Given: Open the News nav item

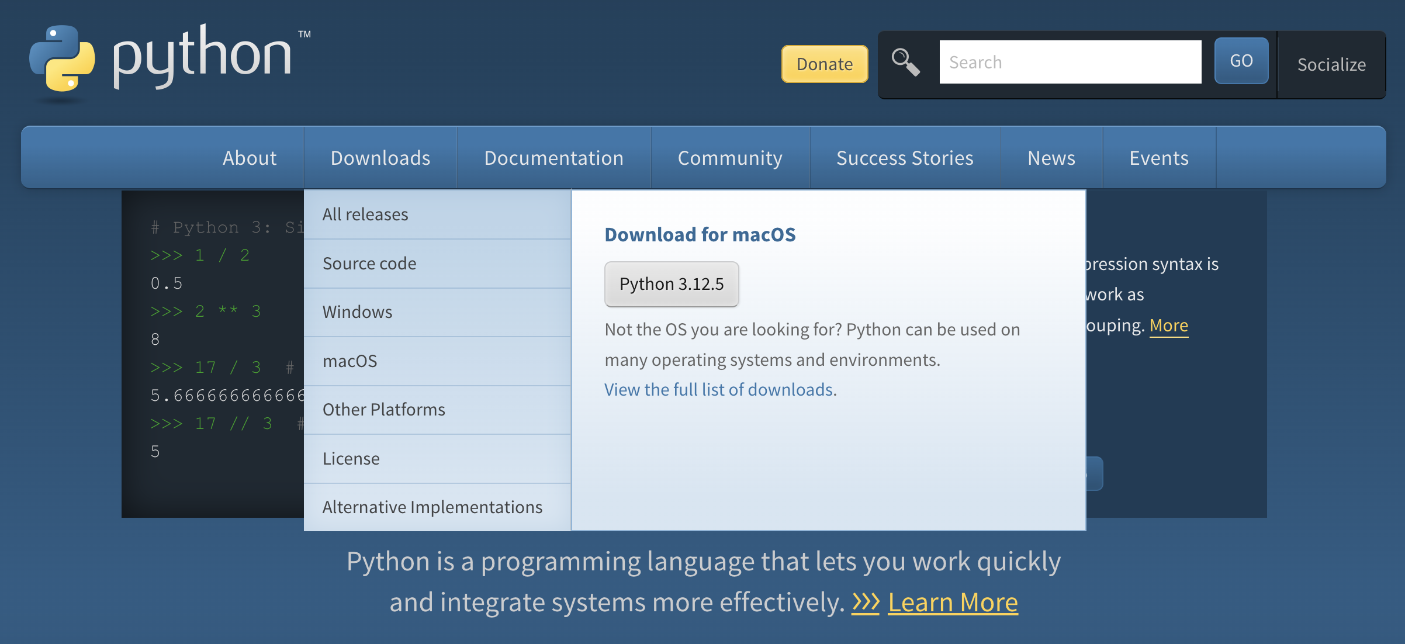Looking at the screenshot, I should [x=1051, y=158].
